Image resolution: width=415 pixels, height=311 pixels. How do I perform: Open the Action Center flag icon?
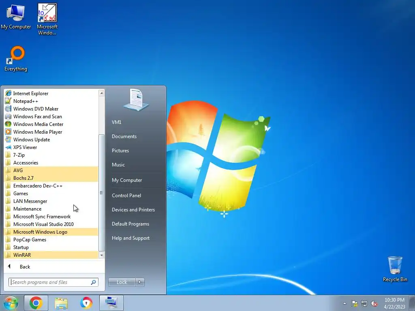[354, 303]
